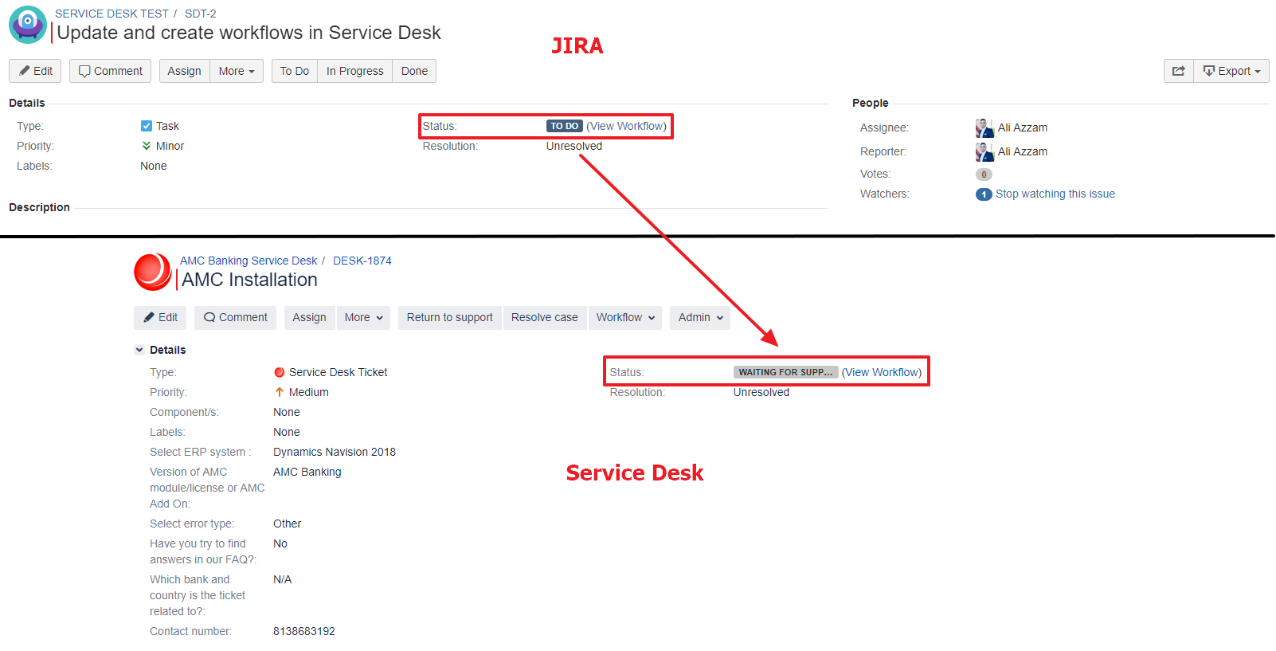Click Assign on the DESK-1874 ticket
The height and width of the screenshot is (651, 1276).
point(309,317)
